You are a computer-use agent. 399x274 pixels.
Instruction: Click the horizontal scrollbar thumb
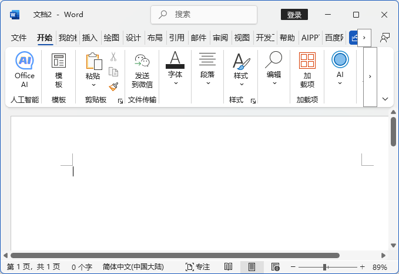(x=175, y=255)
